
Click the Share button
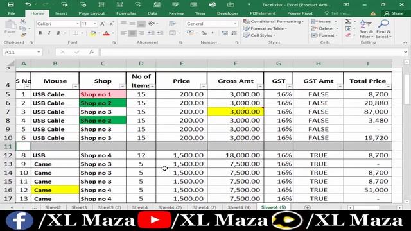[x=394, y=13]
